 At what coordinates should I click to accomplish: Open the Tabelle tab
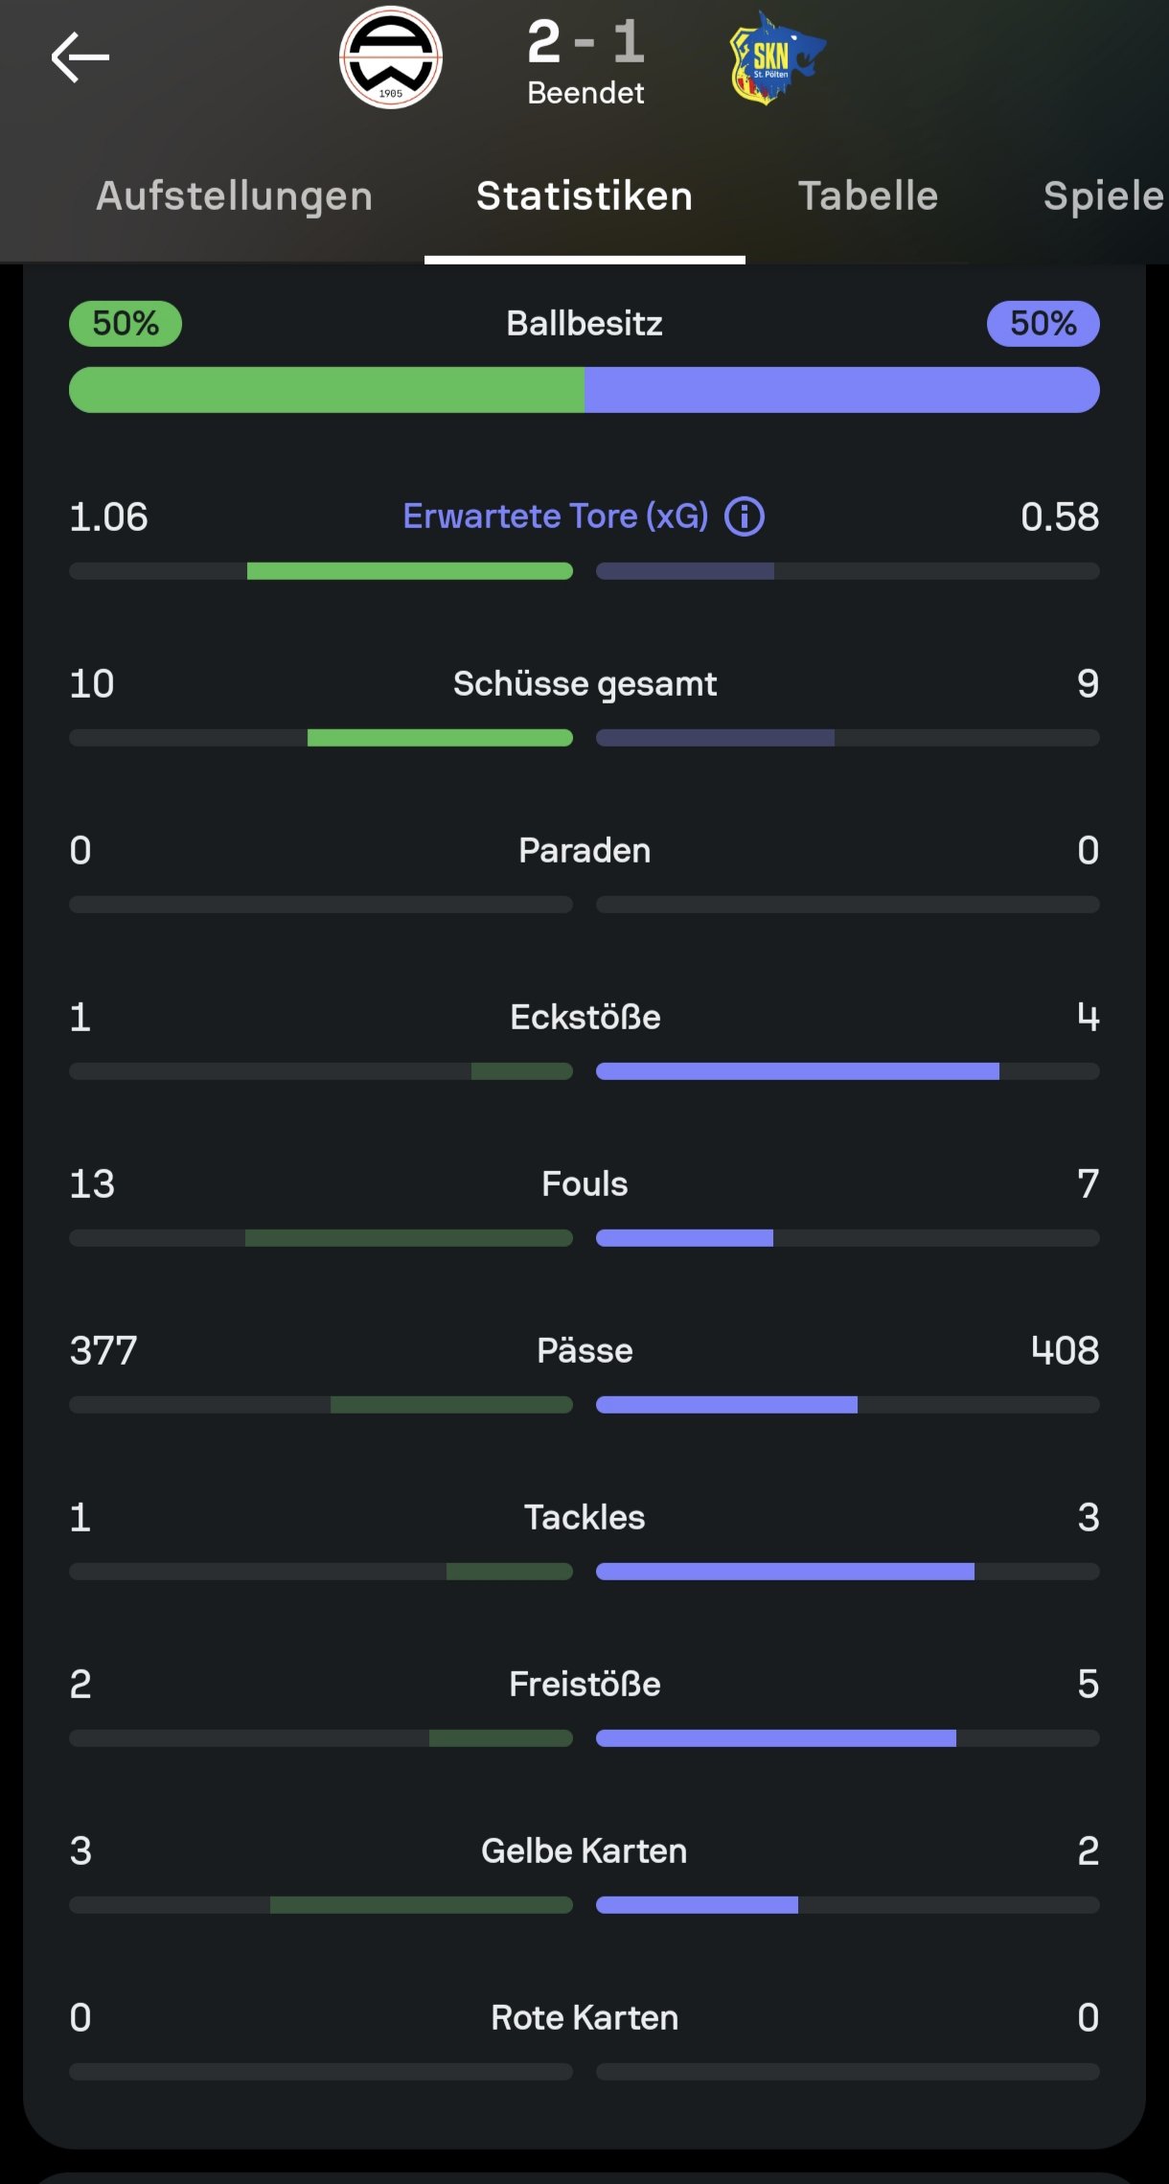pos(868,196)
